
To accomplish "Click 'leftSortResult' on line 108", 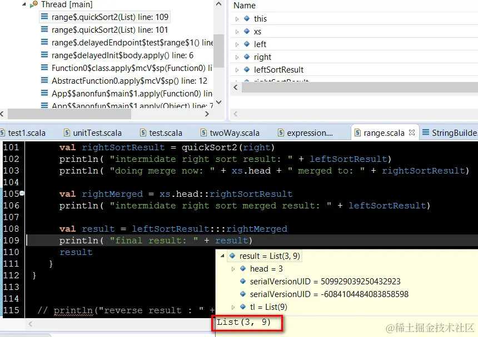I will click(171, 229).
